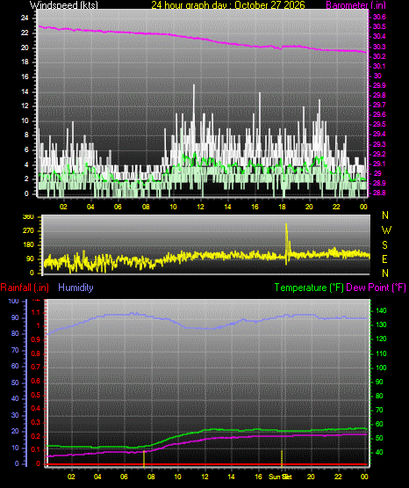Screen dimensions: 409x488
Task: Click the 'Windspeed (kts)' graph title
Action: pos(64,4)
